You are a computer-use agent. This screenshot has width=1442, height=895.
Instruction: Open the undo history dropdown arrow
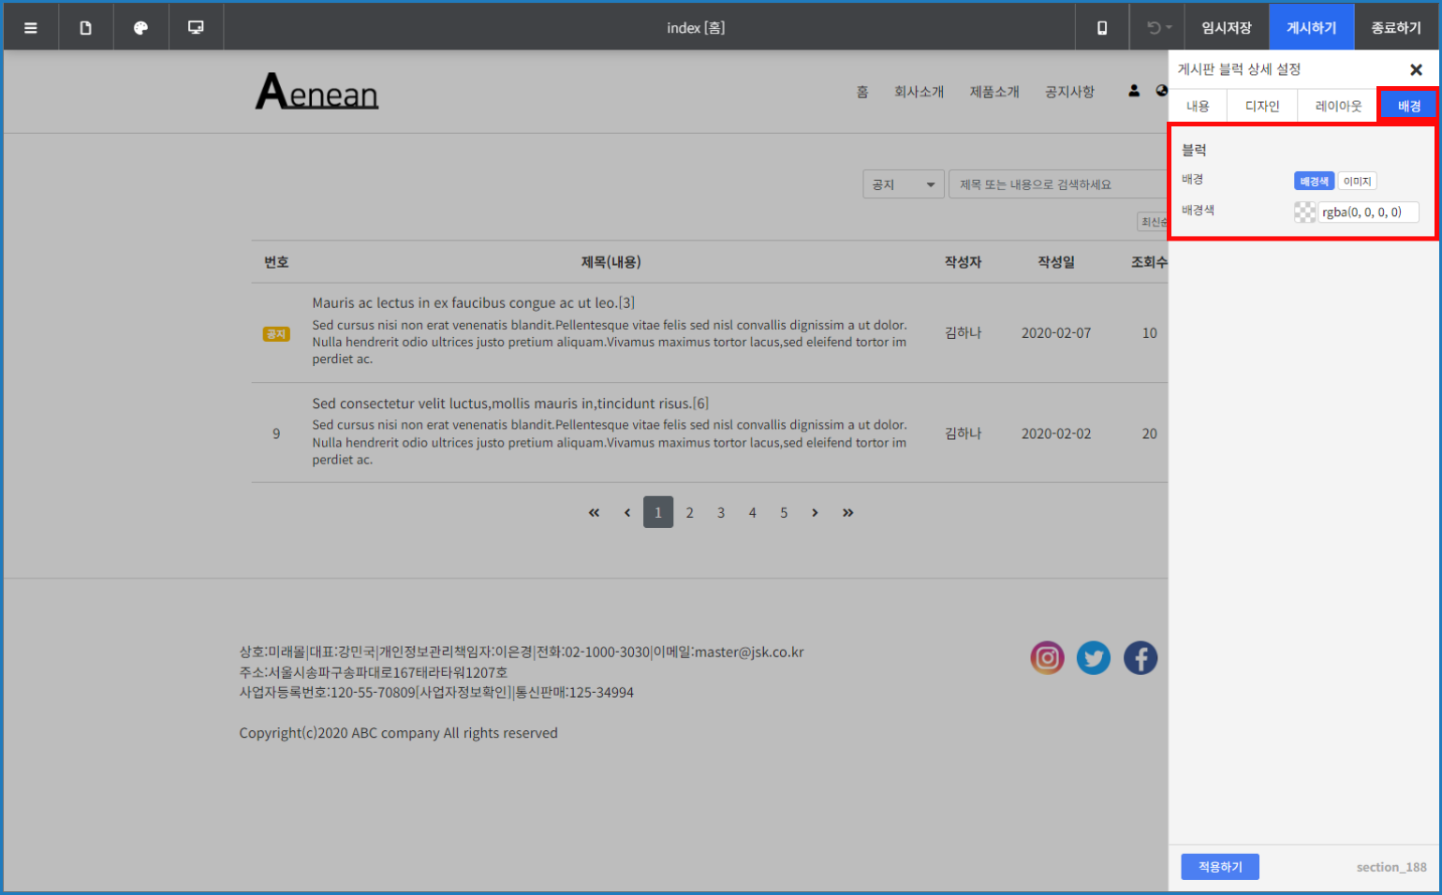point(1169,28)
